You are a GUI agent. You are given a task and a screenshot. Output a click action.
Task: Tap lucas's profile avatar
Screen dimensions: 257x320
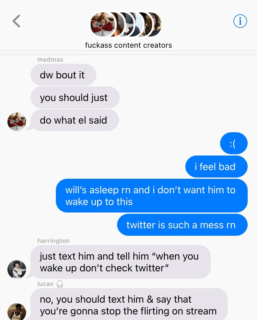click(x=17, y=312)
